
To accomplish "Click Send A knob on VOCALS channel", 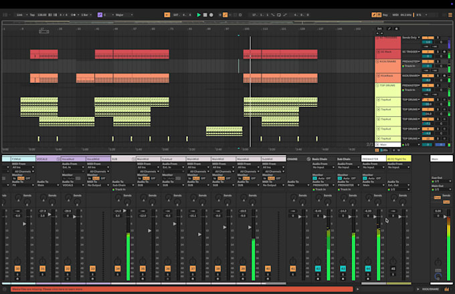I will click(43, 198).
